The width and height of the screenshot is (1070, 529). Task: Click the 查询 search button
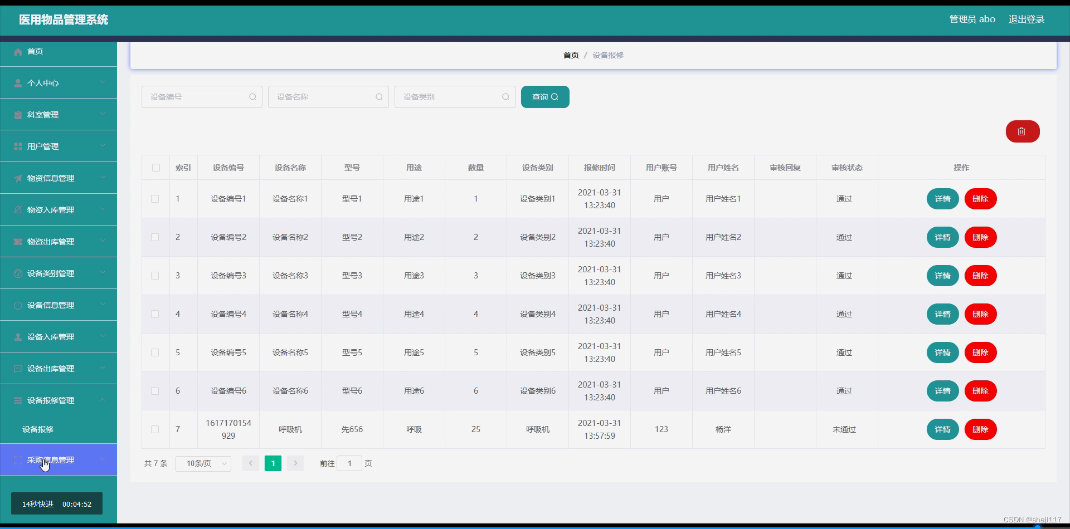544,96
